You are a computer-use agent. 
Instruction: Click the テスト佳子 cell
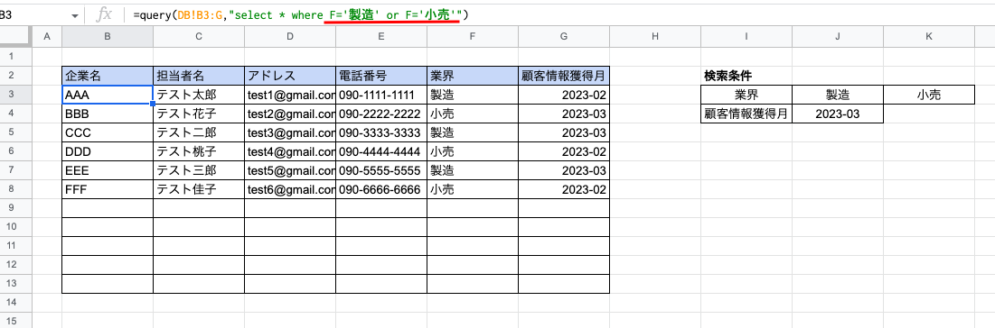point(199,189)
